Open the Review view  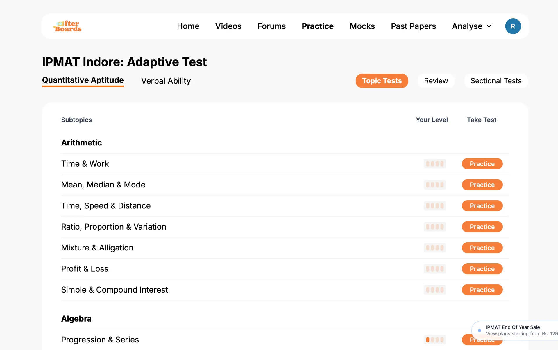[436, 81]
